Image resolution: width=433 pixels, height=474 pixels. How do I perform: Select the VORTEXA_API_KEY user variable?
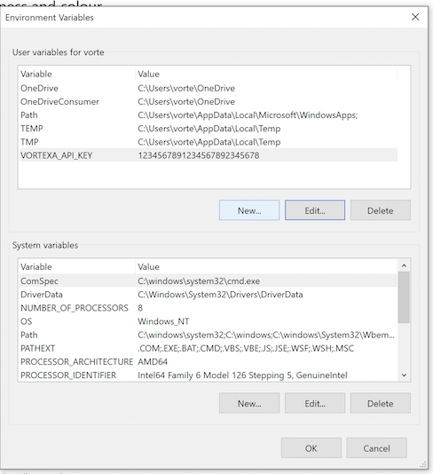tap(209, 155)
